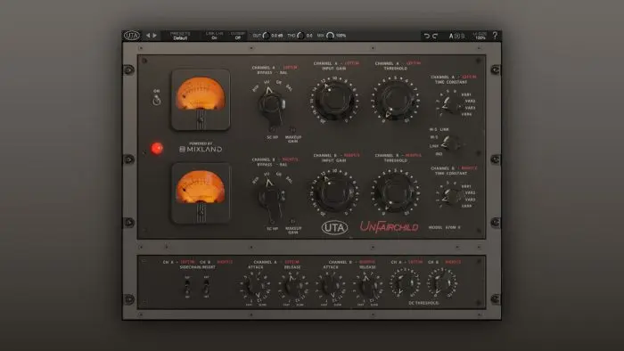The image size is (624, 351).
Task: Click the redo arrow icon
Action: [435, 36]
